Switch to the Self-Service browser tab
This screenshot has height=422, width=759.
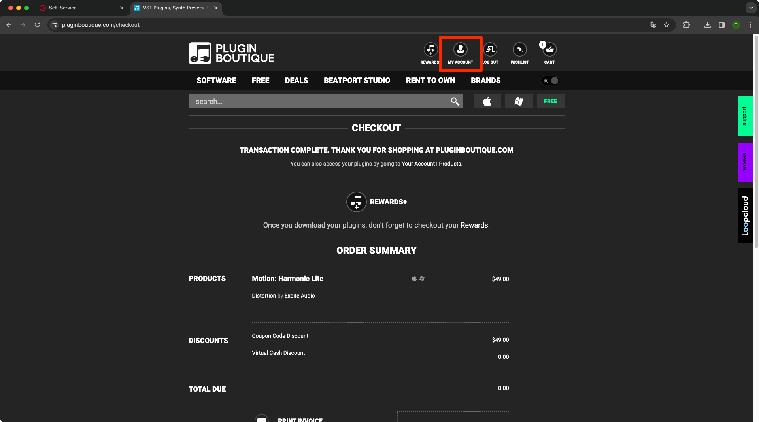(81, 8)
